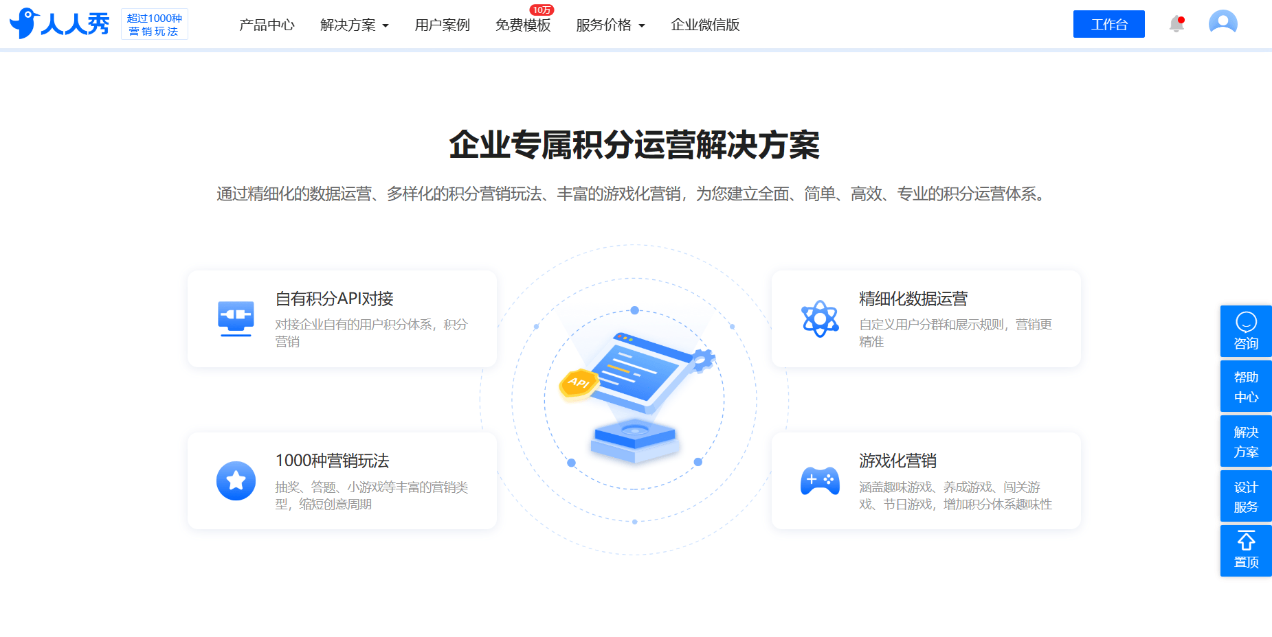The image size is (1272, 637).
Task: Click the 人人秀 bird logo
Action: point(59,23)
